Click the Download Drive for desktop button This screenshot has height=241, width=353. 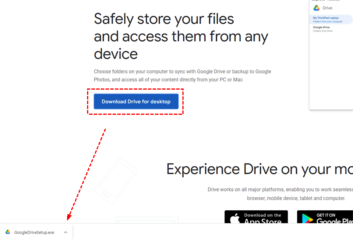point(136,101)
